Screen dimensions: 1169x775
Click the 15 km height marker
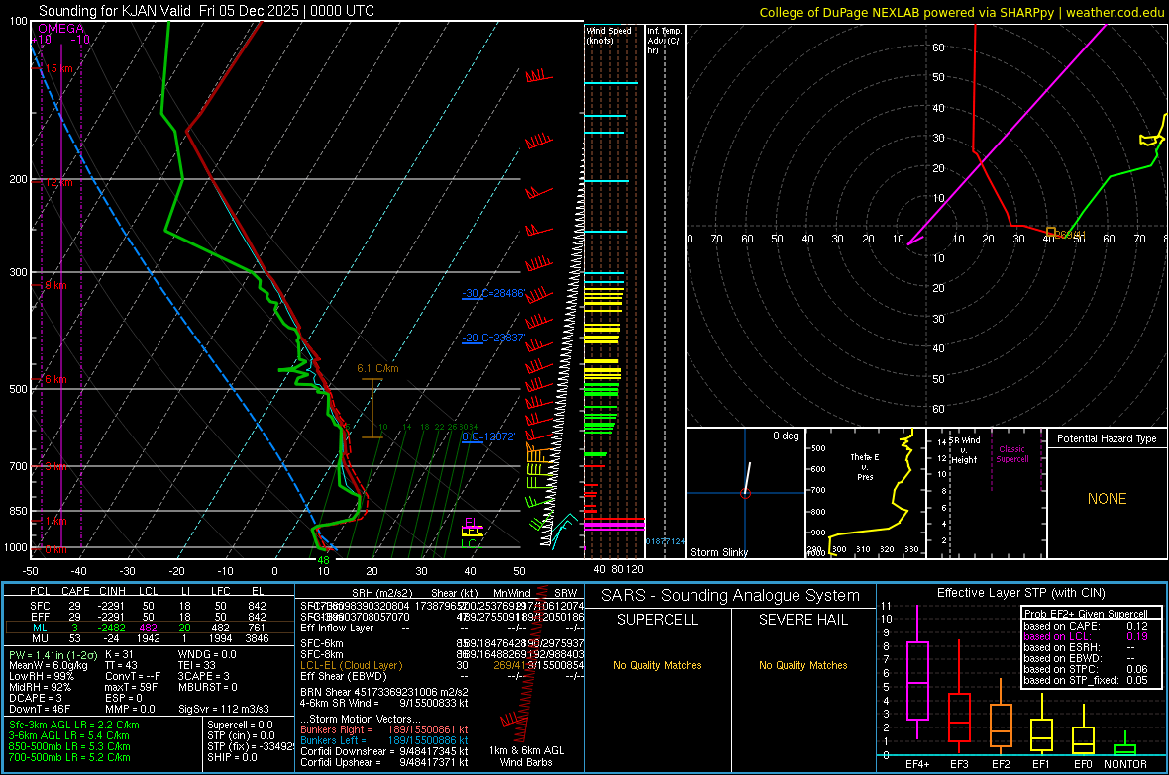(x=58, y=68)
